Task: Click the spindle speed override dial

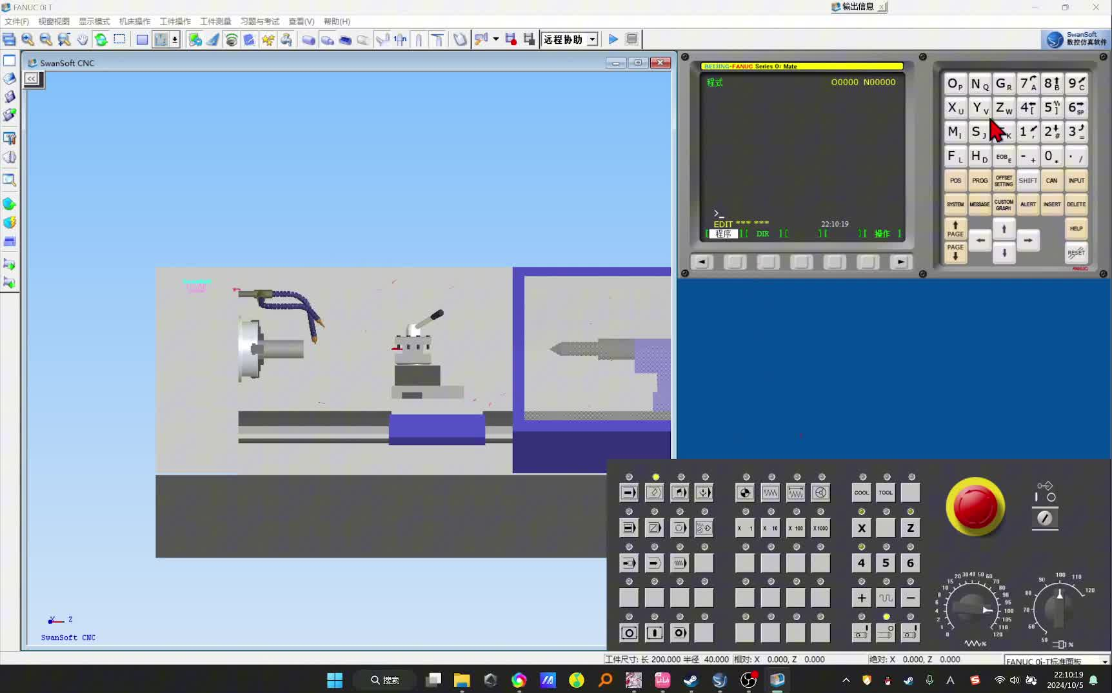Action: coord(1059,609)
